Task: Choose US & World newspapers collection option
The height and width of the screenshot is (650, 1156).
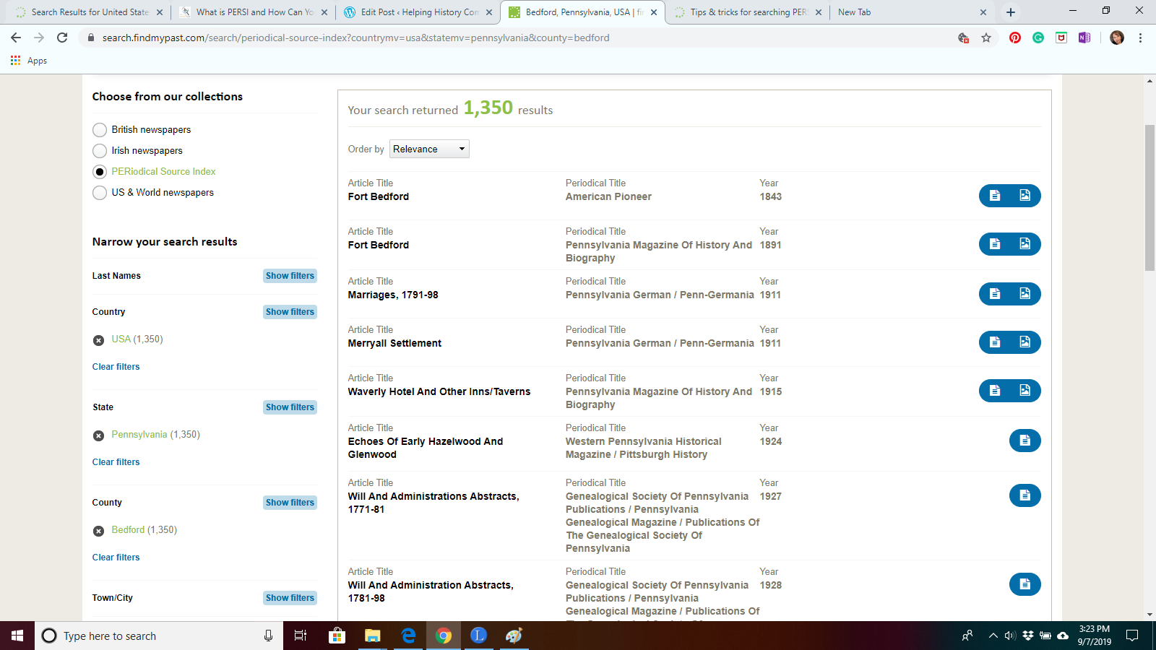Action: (x=100, y=193)
